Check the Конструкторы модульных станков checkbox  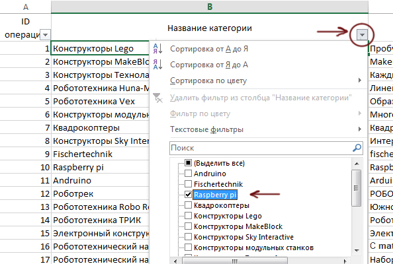(x=188, y=247)
